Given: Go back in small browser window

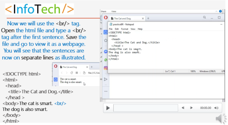Looking at the screenshot, I should coord(62,73).
